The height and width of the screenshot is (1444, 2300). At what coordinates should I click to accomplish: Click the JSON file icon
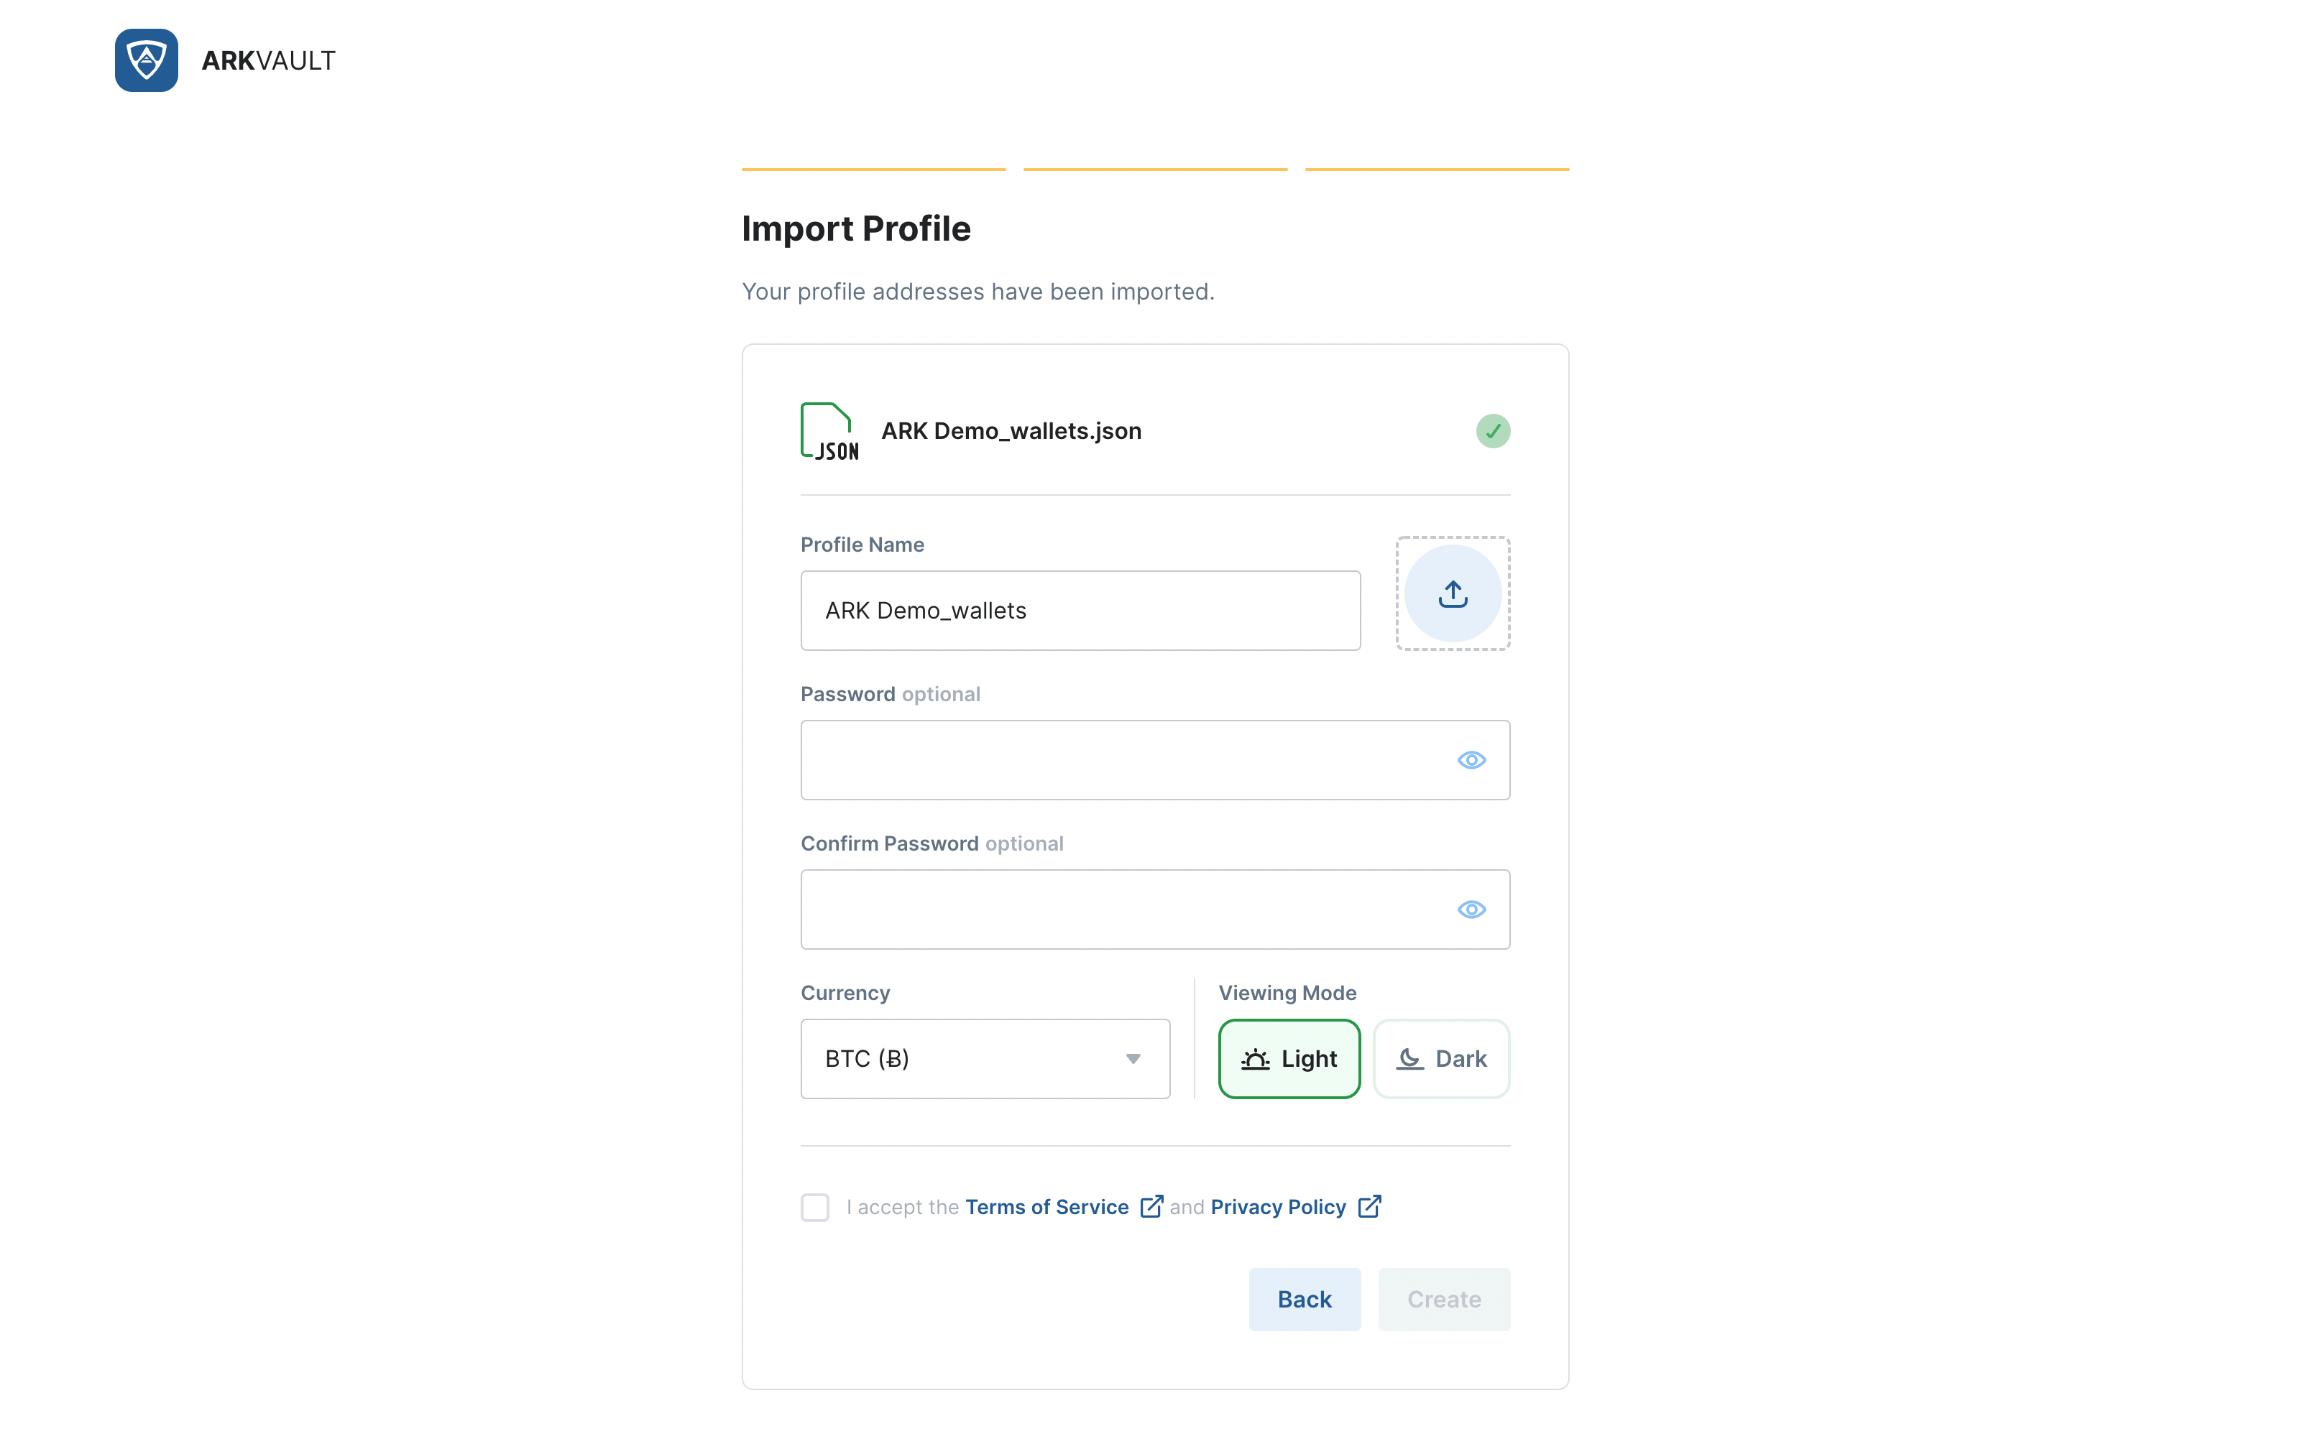click(x=829, y=431)
